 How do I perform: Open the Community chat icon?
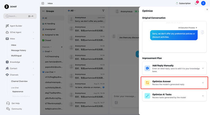click(8, 109)
